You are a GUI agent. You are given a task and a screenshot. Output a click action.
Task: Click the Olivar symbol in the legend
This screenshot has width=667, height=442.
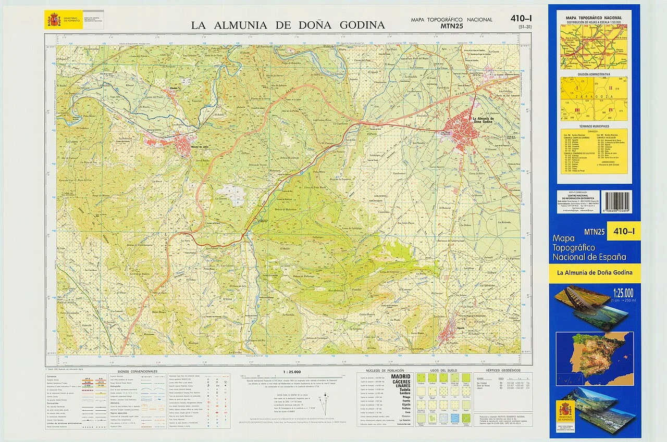(444, 391)
